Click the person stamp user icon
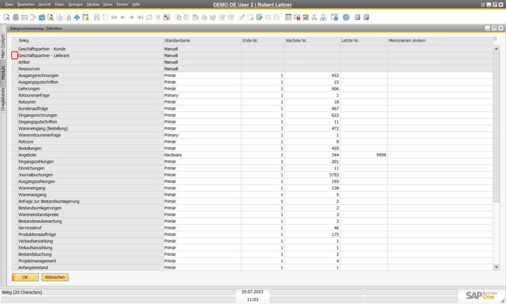506x304 pixels. [x=323, y=17]
